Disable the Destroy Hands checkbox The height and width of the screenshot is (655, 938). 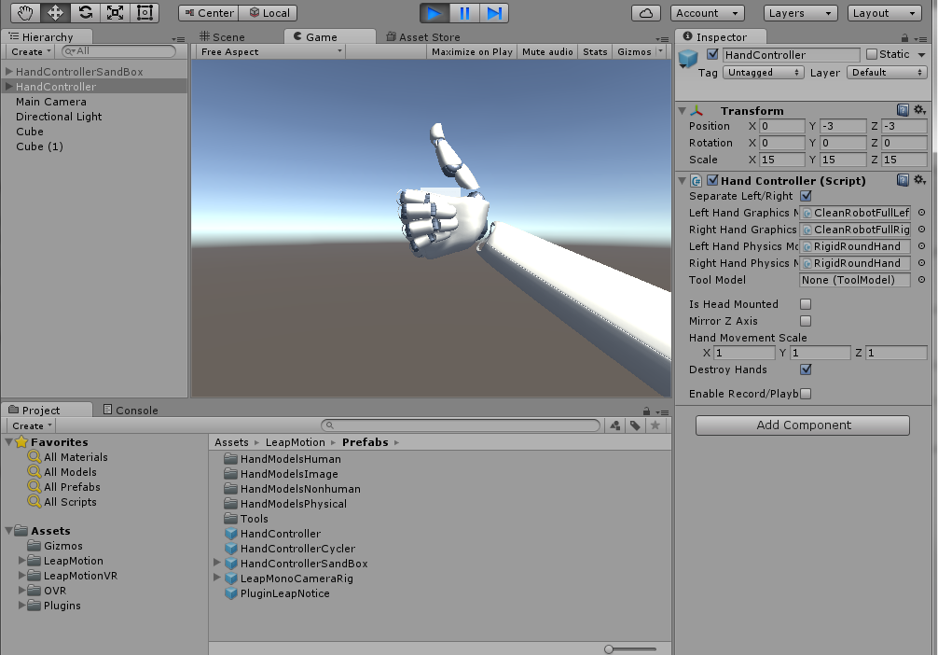point(806,369)
